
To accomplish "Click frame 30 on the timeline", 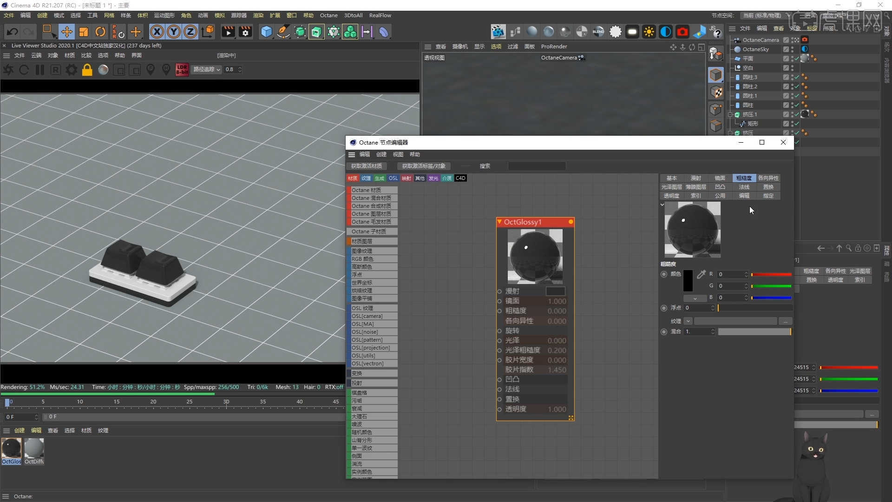I will 226,402.
